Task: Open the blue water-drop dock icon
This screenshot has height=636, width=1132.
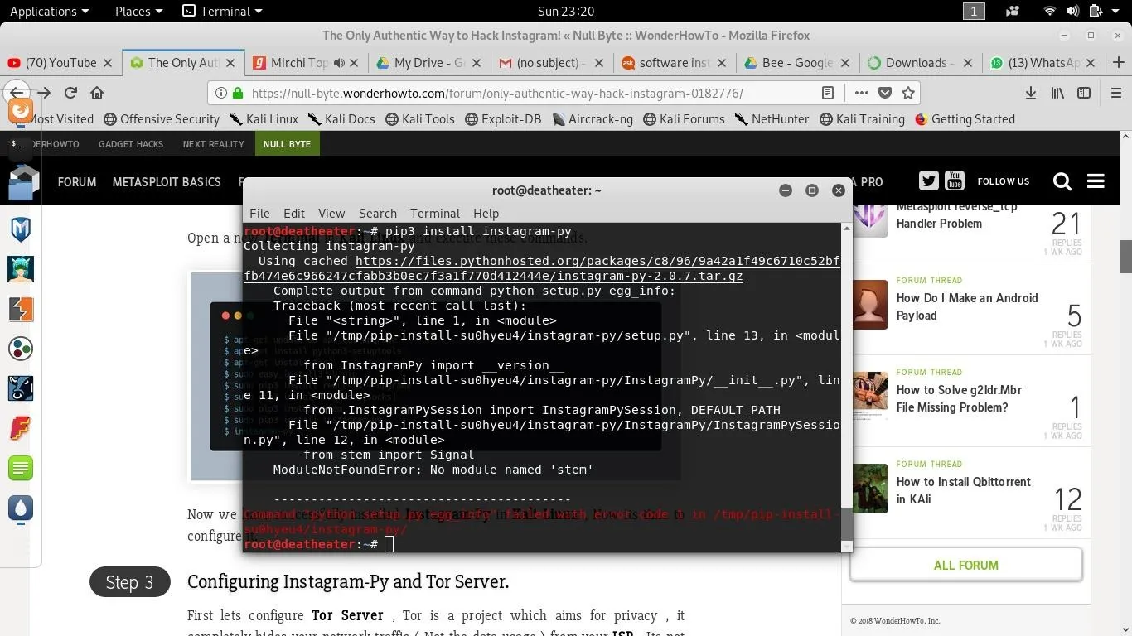Action: click(x=21, y=508)
